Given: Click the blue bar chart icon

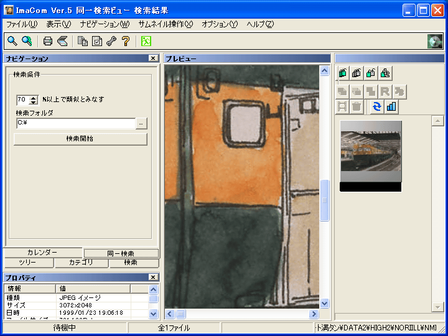Looking at the screenshot, I should 391,107.
